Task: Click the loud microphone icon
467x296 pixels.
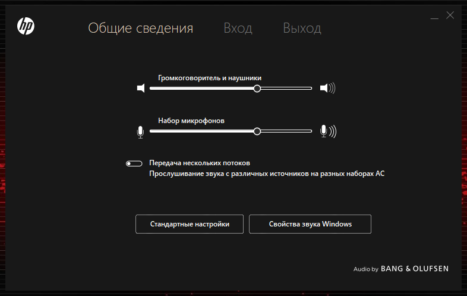Action: point(328,131)
